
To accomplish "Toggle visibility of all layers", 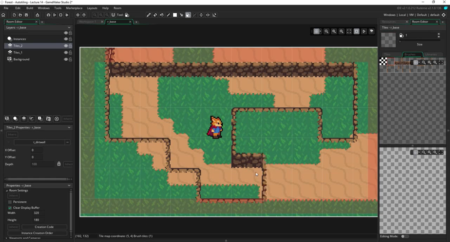I will [66, 33].
